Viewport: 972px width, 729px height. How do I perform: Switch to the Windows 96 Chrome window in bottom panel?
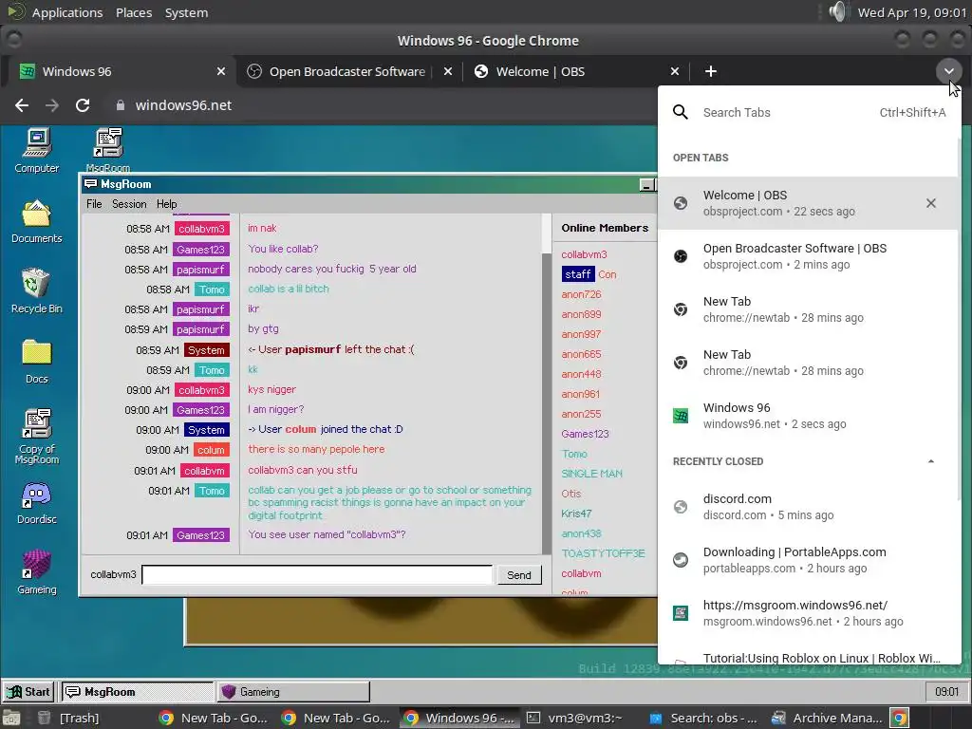click(x=458, y=718)
